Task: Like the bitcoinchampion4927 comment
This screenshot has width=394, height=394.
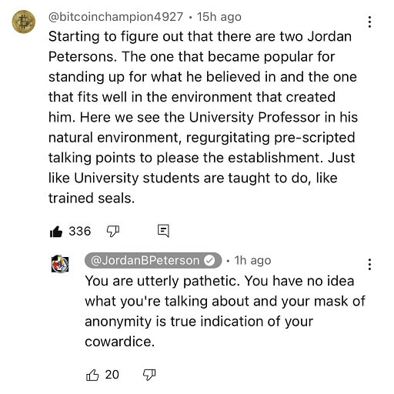Action: [56, 232]
